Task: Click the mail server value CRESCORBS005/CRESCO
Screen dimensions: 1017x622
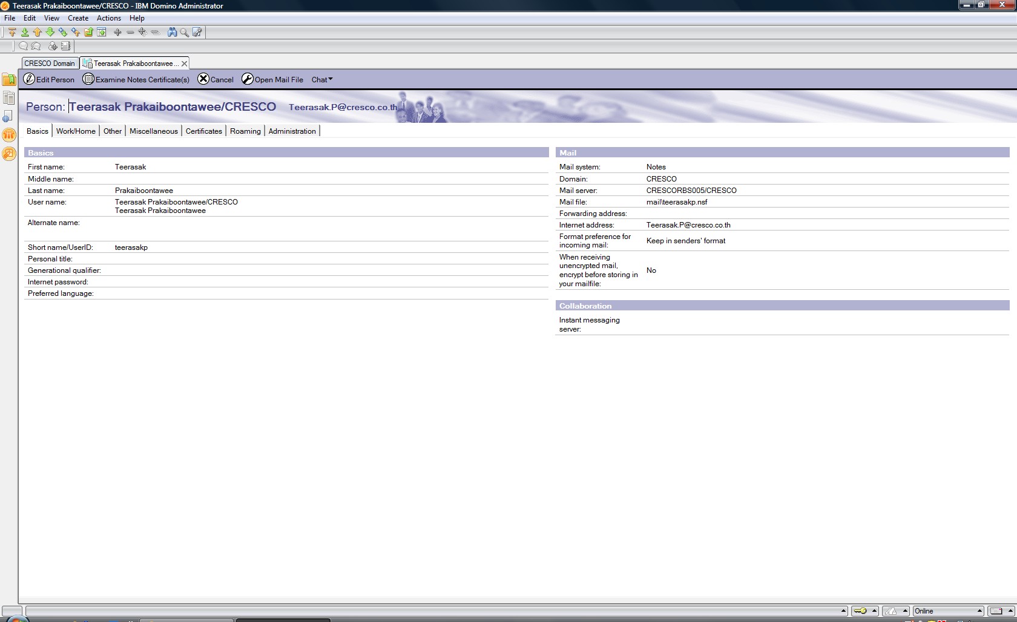Action: coord(691,191)
